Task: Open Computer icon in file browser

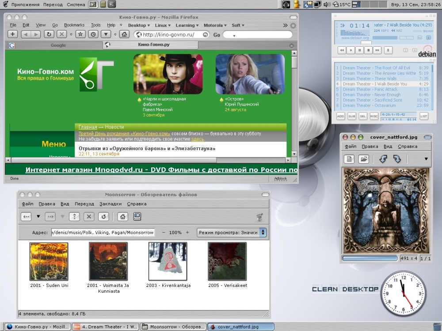Action: pos(137,216)
